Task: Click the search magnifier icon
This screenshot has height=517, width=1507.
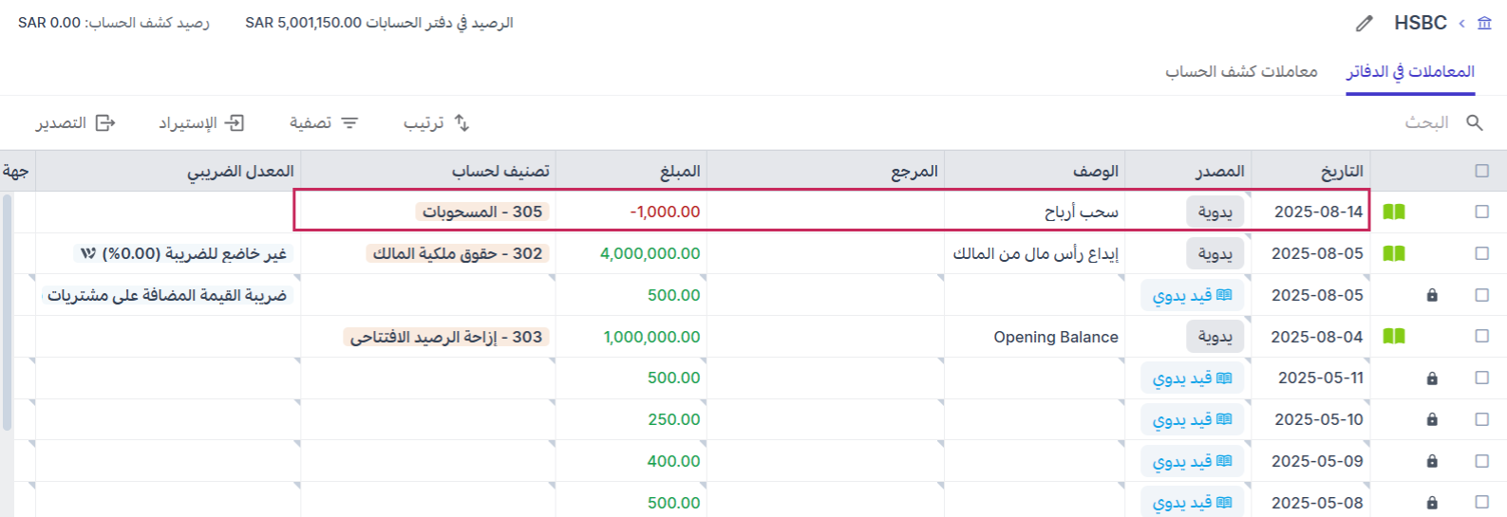Action: [1475, 122]
